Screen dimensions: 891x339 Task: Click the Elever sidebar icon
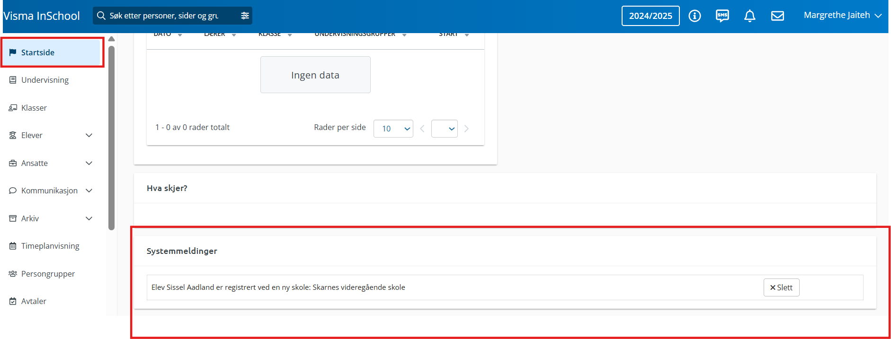pyautogui.click(x=13, y=135)
